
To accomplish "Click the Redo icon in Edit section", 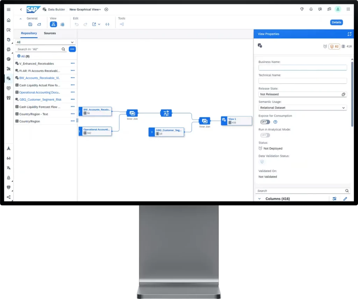I will pos(85,24).
